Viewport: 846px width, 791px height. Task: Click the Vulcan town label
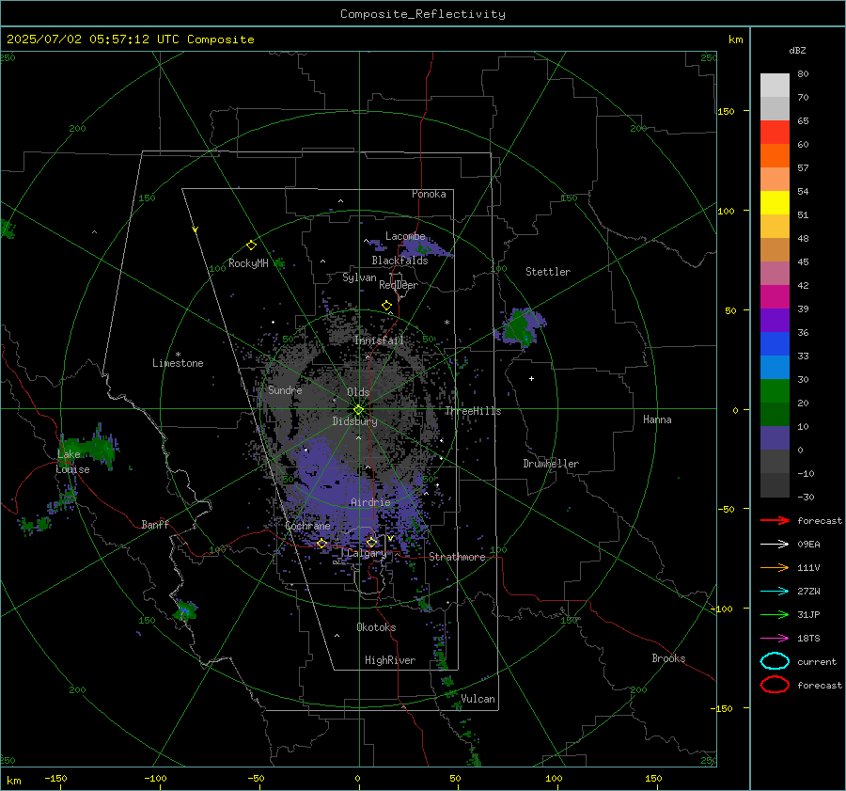pyautogui.click(x=478, y=699)
